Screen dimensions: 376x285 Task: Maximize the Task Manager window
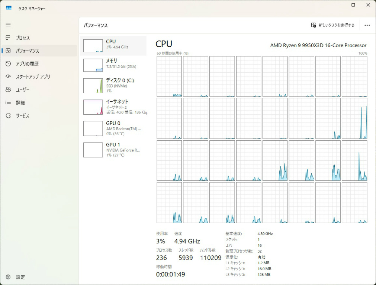(x=353, y=5)
